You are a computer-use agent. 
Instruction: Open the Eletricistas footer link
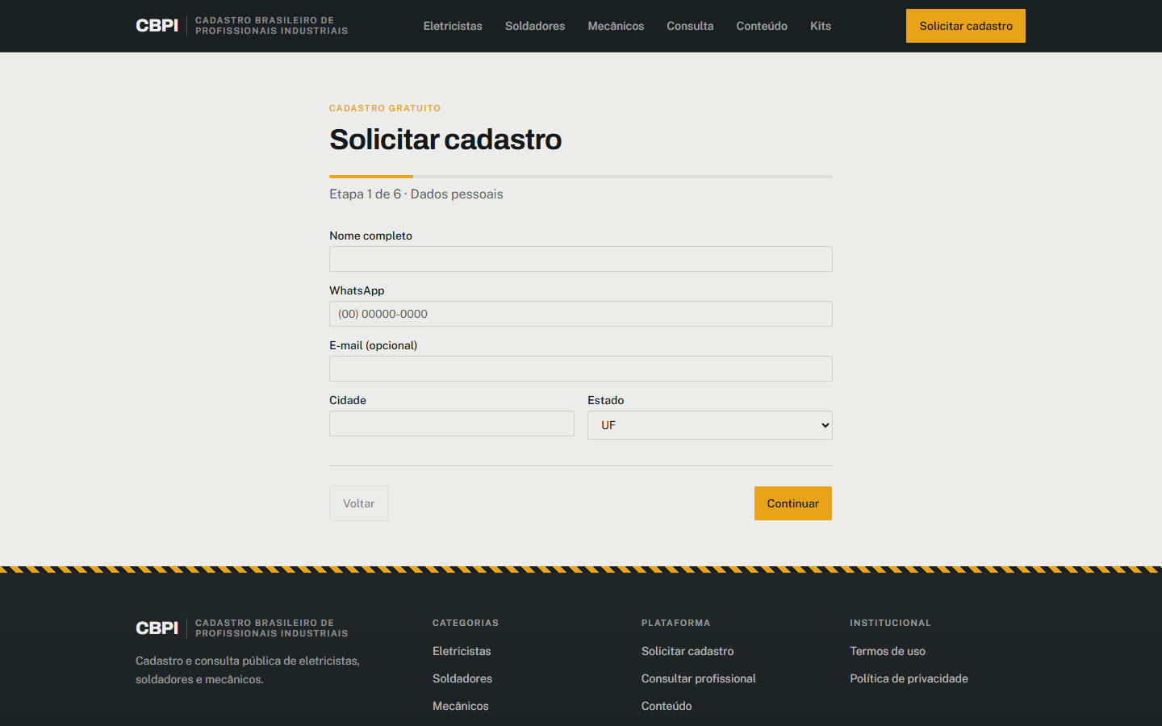coord(462,651)
